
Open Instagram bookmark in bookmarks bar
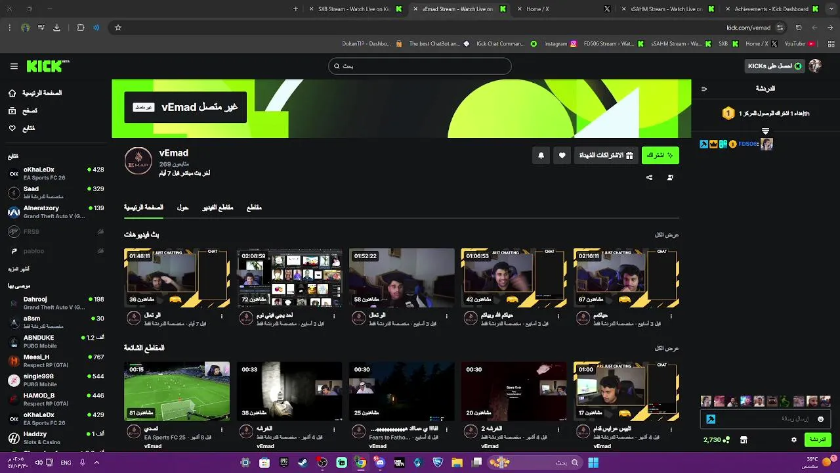(560, 44)
